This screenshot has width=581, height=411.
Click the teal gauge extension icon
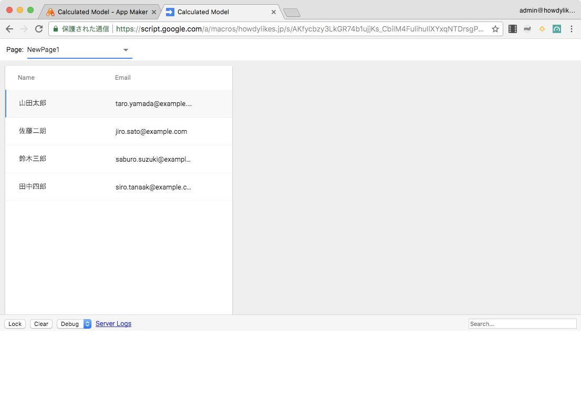tap(556, 29)
